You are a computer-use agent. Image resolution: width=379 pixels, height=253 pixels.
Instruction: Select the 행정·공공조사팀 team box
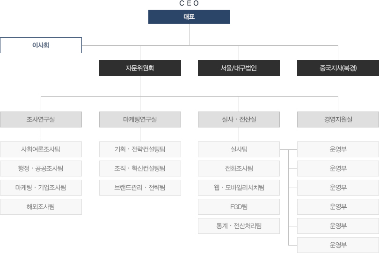point(41,169)
